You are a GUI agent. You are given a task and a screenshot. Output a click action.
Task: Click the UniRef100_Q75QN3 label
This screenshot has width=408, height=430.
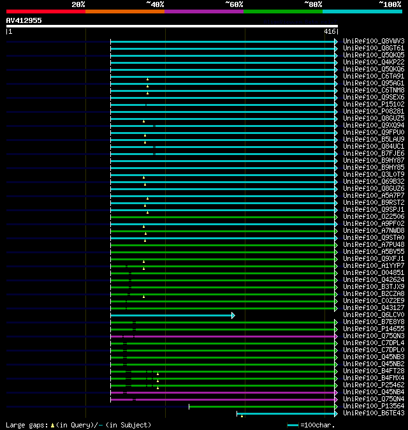(x=374, y=336)
